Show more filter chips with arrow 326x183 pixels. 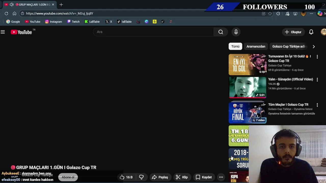[314, 47]
